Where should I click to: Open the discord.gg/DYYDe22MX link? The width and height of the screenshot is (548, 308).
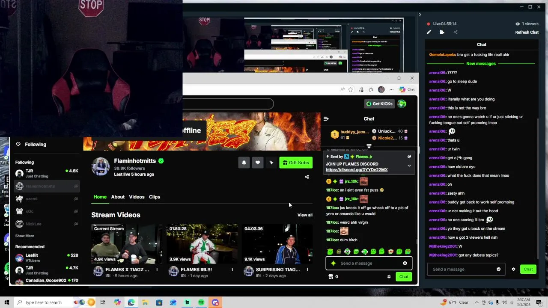pyautogui.click(x=357, y=170)
